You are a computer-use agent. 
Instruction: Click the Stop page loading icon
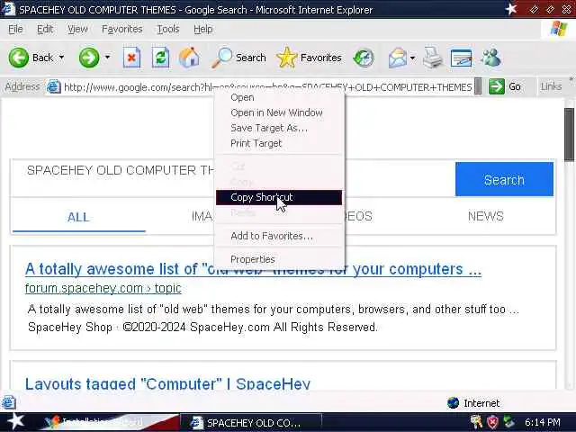[x=131, y=58]
